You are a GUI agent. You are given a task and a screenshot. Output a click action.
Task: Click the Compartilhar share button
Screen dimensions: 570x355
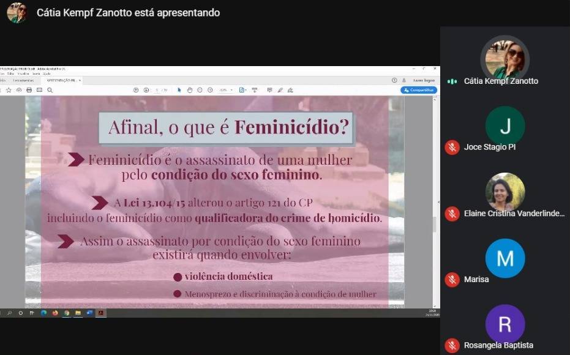[x=419, y=90]
